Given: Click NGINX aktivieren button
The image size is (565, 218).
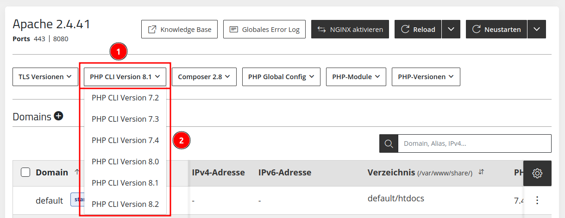Looking at the screenshot, I should [350, 29].
